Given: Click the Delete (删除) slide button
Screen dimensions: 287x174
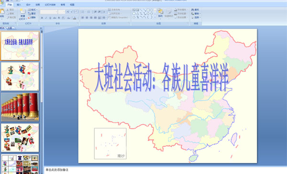Looking at the screenshot, I should [x=32, y=17].
